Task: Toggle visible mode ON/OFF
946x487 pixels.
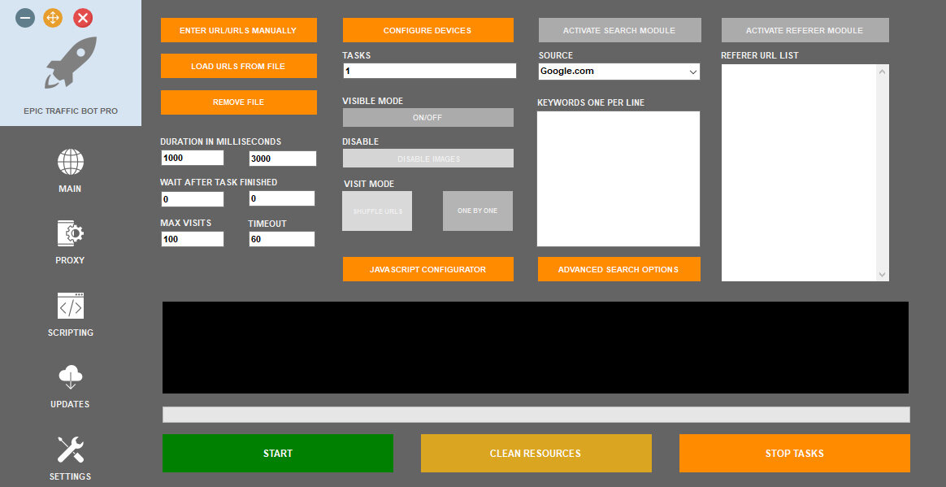Action: 427,117
